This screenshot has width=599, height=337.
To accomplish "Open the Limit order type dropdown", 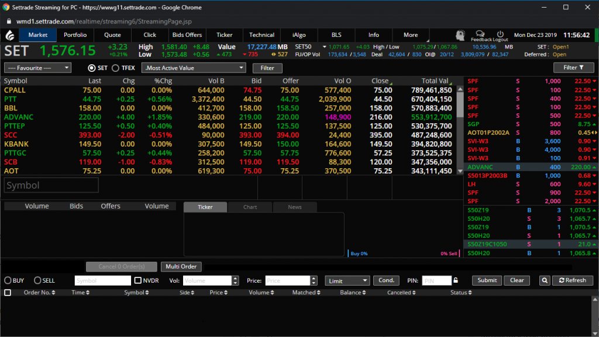I will pyautogui.click(x=347, y=280).
